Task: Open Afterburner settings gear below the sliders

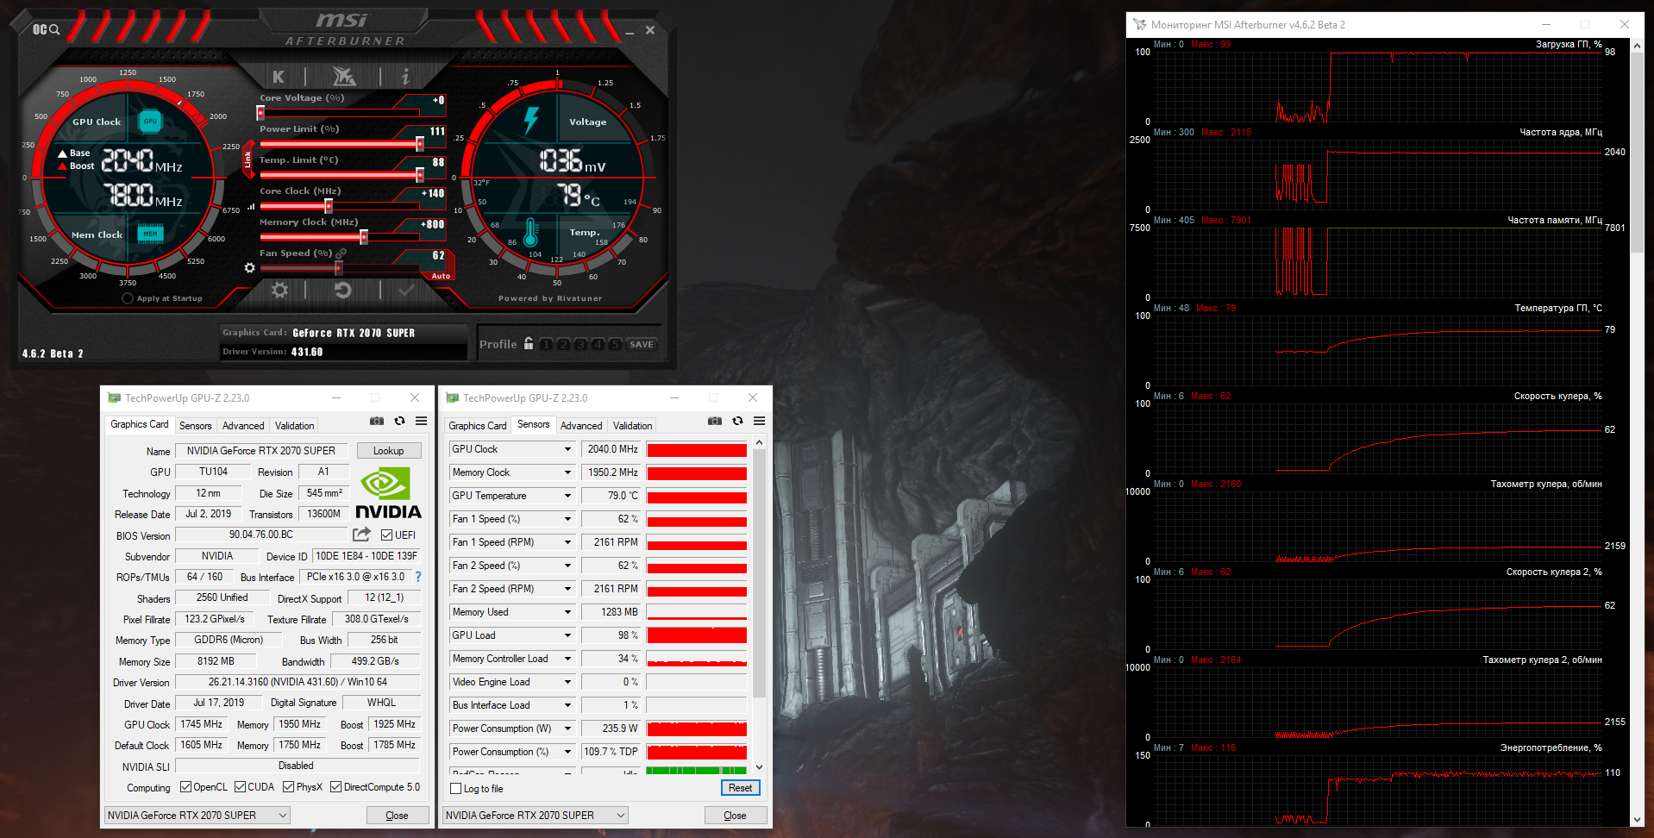Action: click(279, 291)
